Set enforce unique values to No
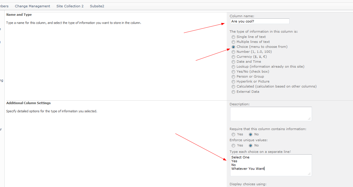Viewport: 353px width, 187px height. click(251, 146)
